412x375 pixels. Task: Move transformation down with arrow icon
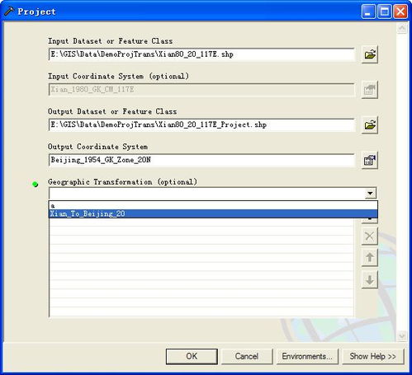(370, 280)
